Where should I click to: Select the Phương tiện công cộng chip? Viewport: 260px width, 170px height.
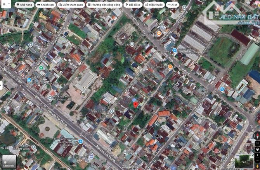coord(104,5)
